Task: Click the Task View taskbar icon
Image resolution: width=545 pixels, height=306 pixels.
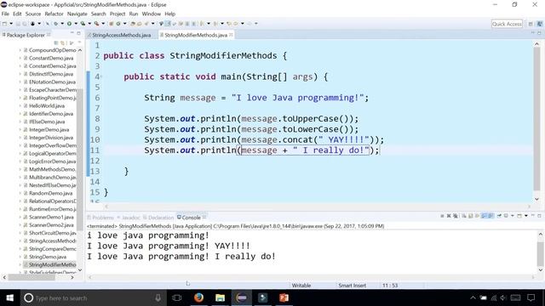Action: pos(177,297)
